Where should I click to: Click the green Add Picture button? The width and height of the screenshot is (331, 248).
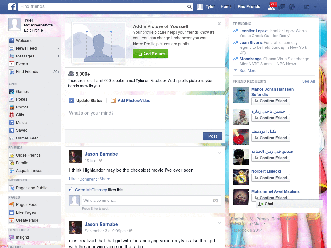[x=151, y=54]
